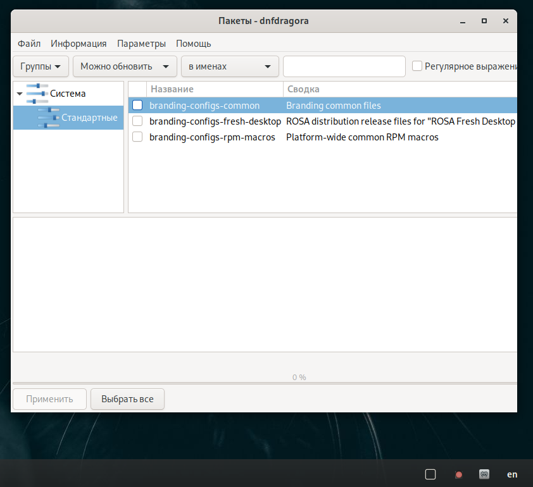Click the red record indicator in tray

click(458, 474)
